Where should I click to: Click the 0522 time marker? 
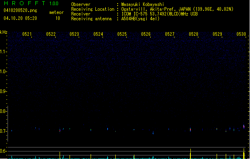[x=51, y=34]
